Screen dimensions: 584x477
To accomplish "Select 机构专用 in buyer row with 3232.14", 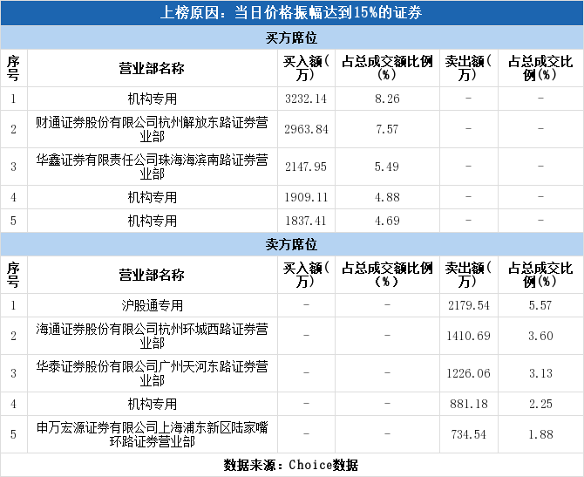I will [x=153, y=99].
